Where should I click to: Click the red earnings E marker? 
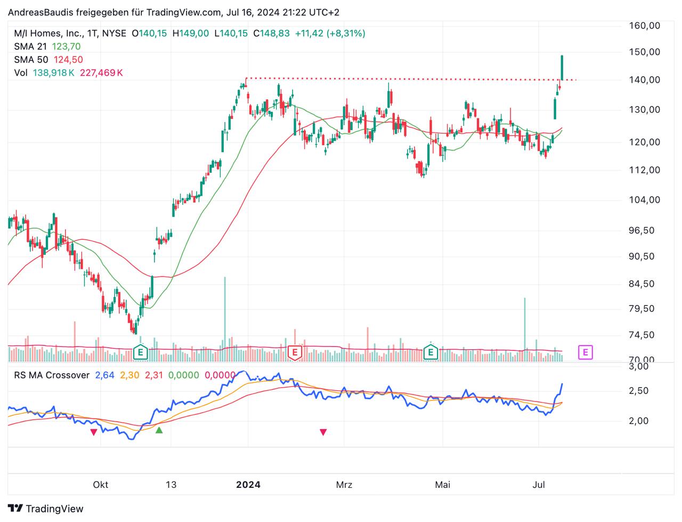[x=294, y=352]
